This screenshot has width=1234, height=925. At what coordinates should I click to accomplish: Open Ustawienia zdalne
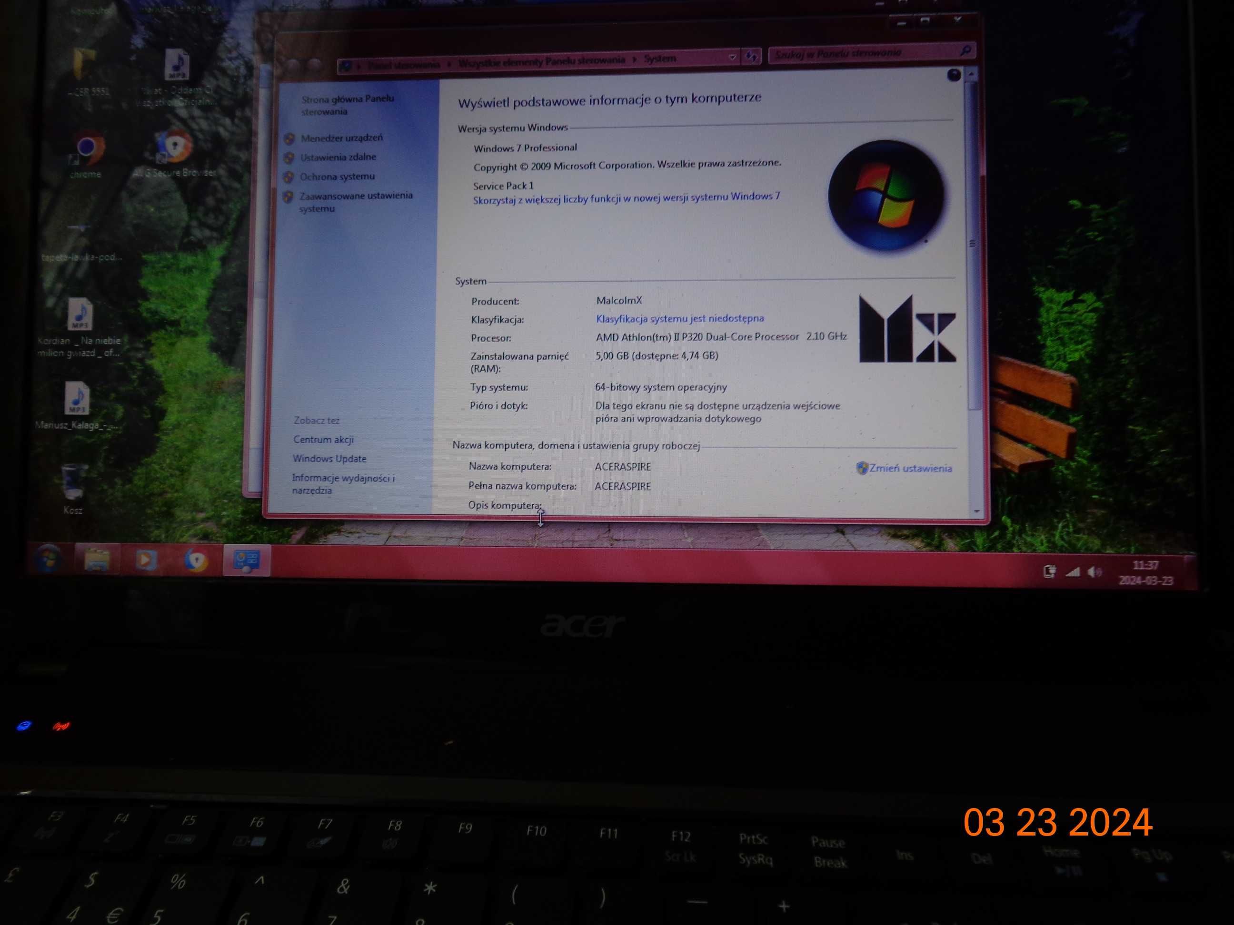[338, 157]
